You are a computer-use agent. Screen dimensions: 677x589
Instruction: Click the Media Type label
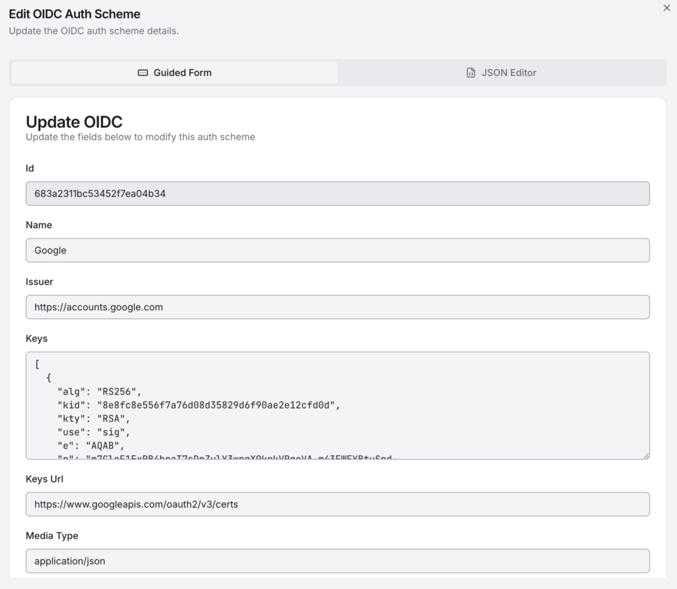coord(52,536)
